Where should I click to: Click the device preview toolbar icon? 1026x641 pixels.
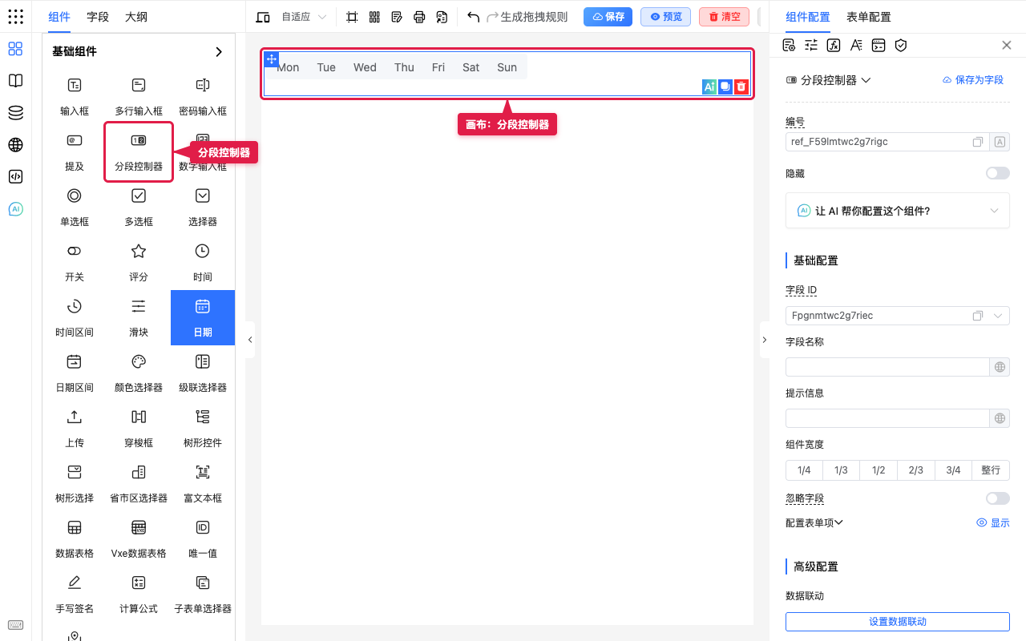click(x=263, y=17)
